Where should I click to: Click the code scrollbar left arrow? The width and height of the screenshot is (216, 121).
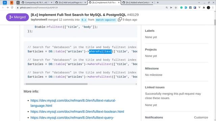(x=25, y=84)
